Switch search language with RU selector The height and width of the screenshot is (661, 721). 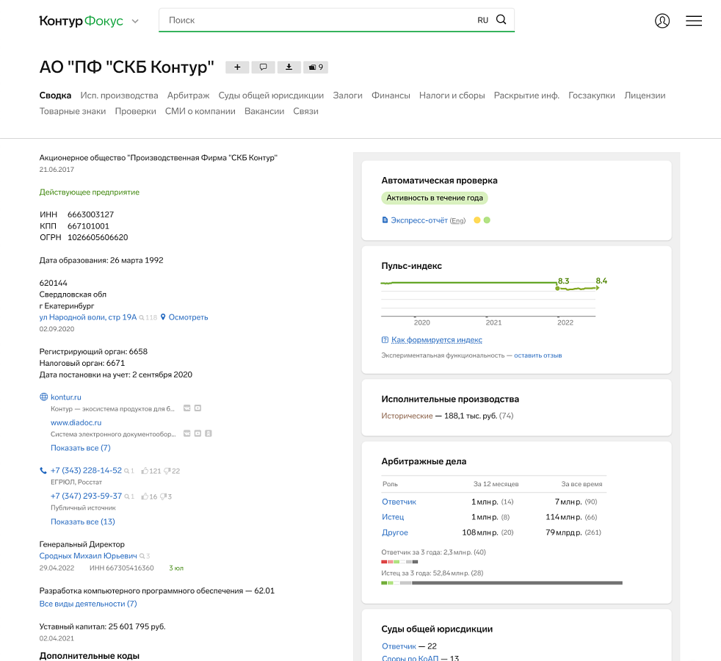coord(483,21)
